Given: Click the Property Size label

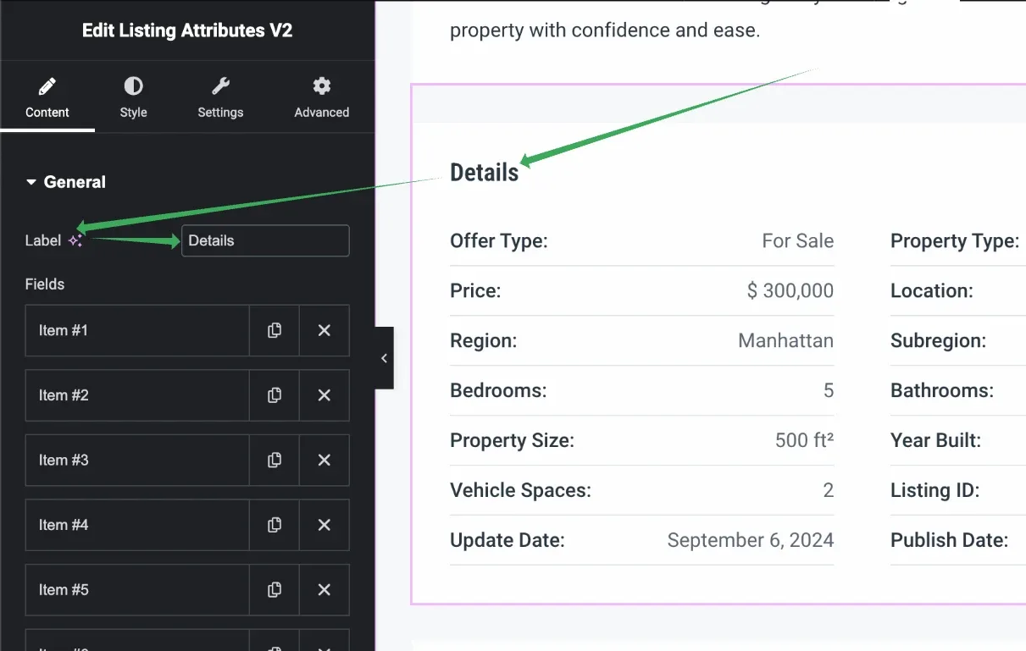Looking at the screenshot, I should (x=512, y=441).
